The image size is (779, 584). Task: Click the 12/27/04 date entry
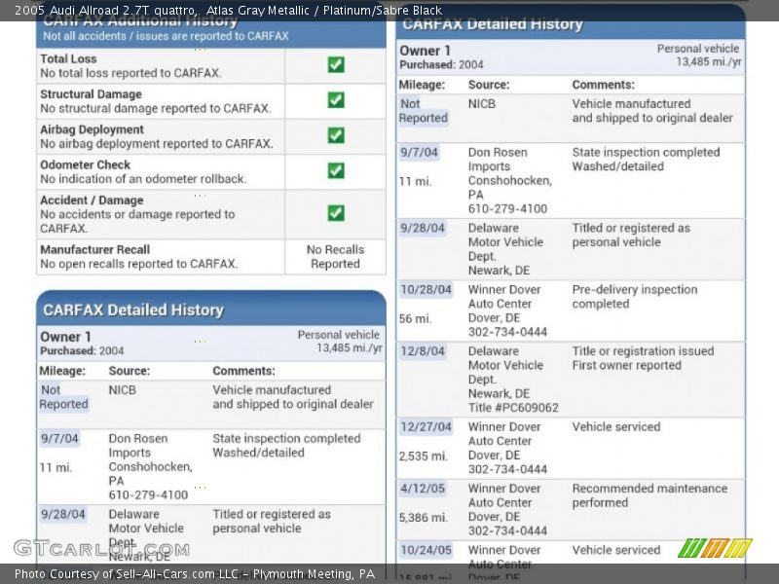pyautogui.click(x=426, y=426)
